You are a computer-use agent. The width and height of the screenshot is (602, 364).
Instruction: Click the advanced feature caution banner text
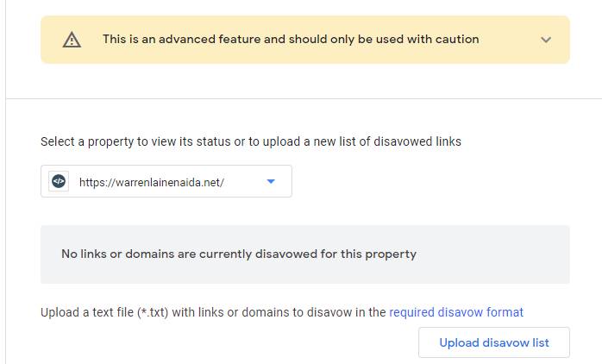pos(291,39)
